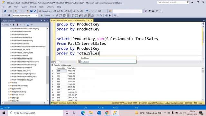Select Results to Grid option
This screenshot has height=116, width=206.
[x=89, y=15]
